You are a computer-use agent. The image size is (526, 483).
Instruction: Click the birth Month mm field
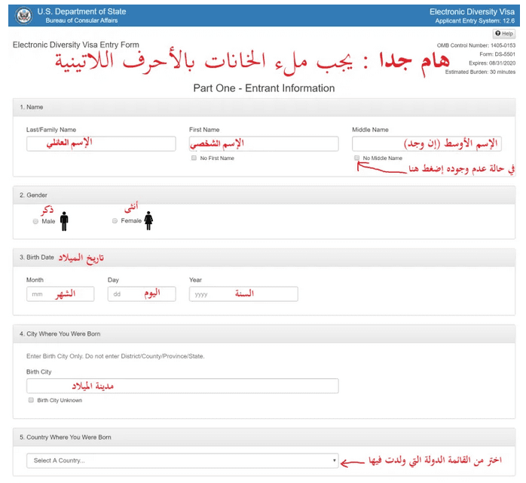[x=60, y=294]
